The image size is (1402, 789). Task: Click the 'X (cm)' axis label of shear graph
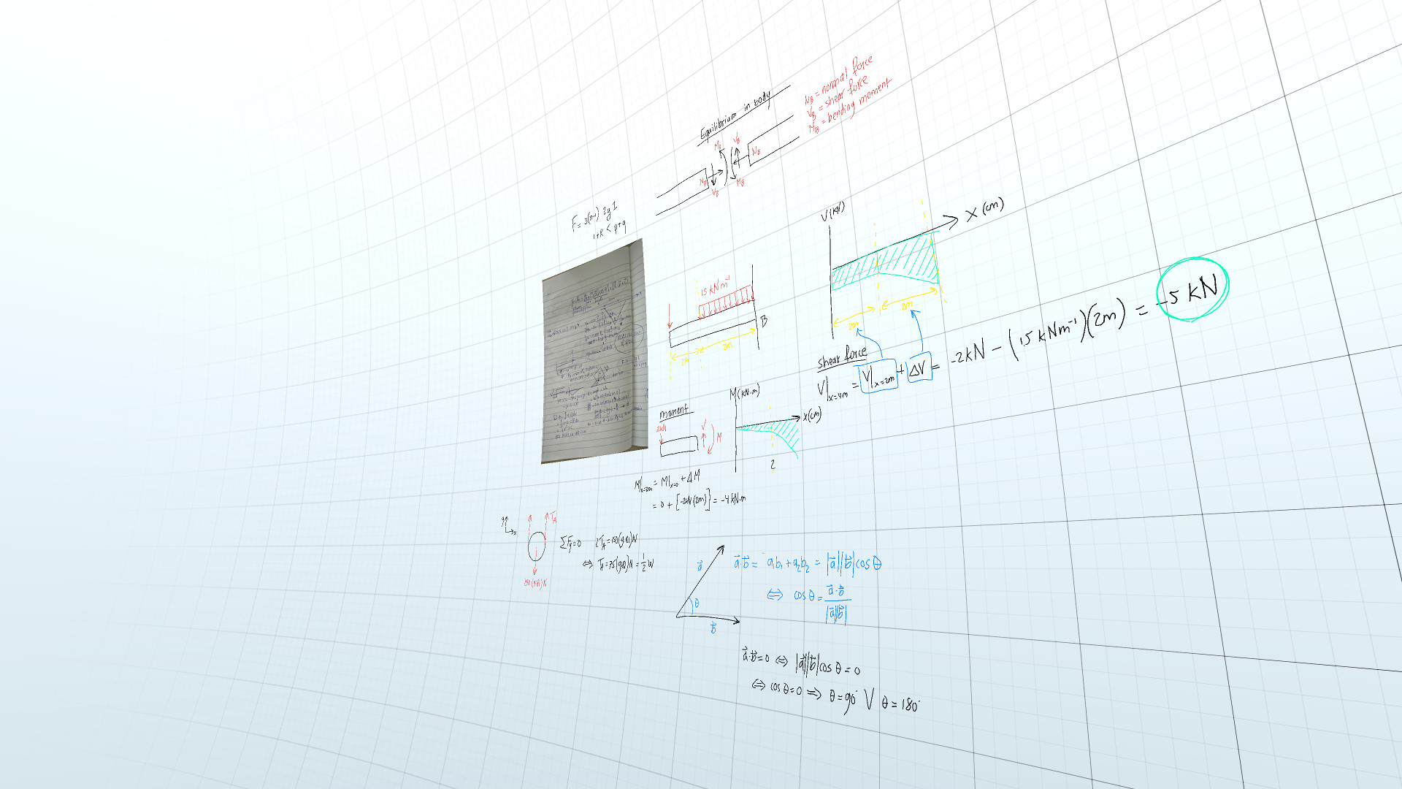point(984,210)
